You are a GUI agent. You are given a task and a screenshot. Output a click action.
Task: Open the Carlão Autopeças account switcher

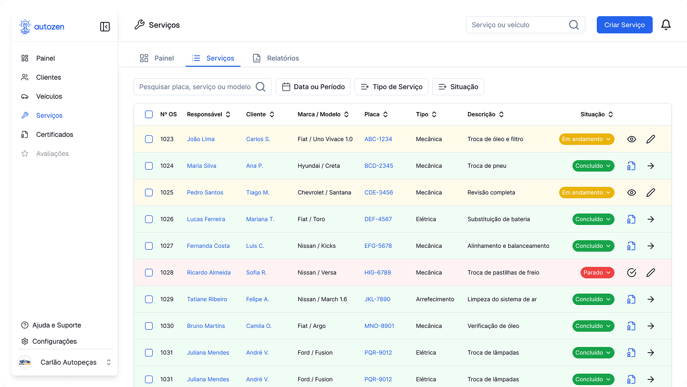[64, 362]
